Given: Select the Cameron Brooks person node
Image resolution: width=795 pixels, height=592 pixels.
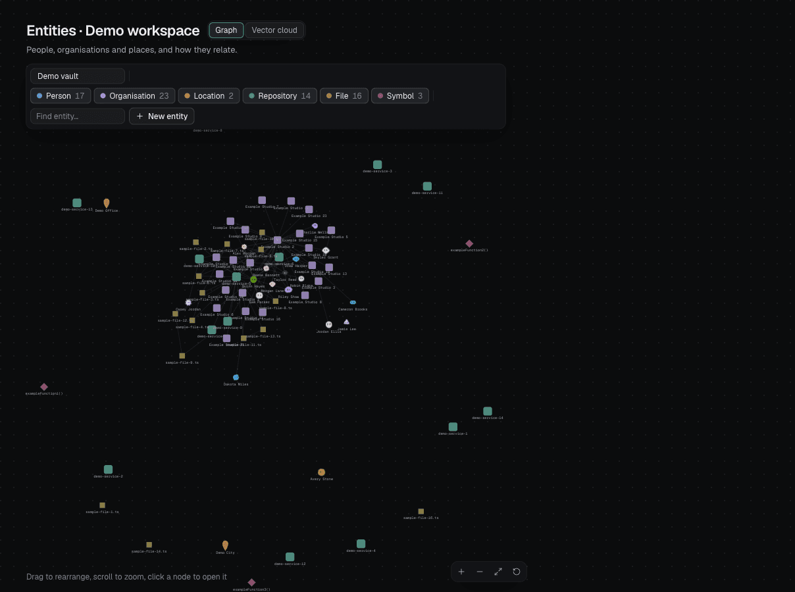Looking at the screenshot, I should click(353, 303).
